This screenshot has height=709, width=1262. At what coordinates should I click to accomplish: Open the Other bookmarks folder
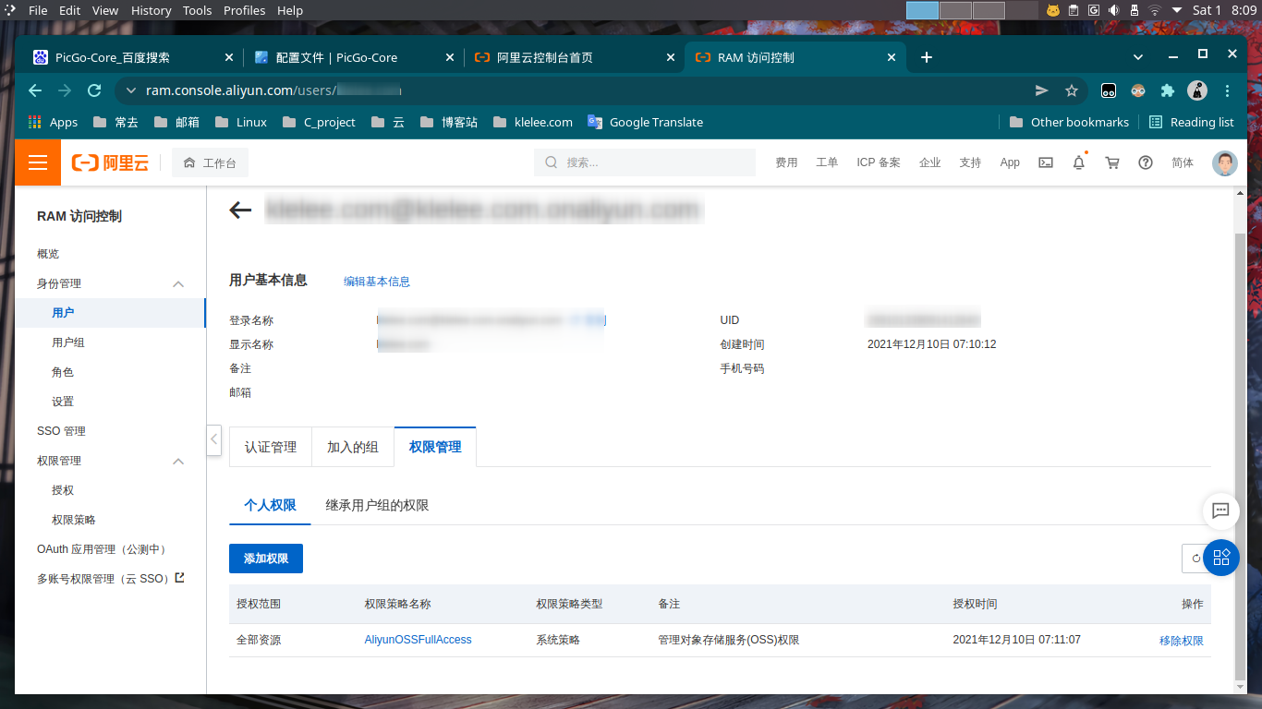click(x=1069, y=122)
